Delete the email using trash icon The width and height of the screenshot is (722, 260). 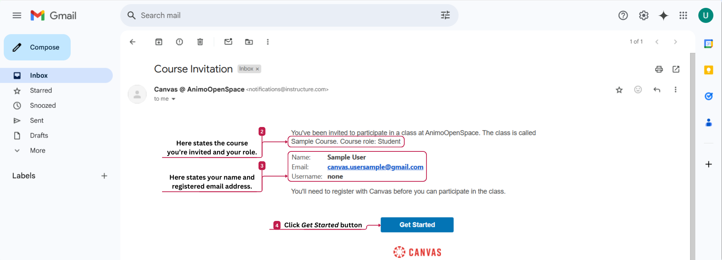coord(200,42)
